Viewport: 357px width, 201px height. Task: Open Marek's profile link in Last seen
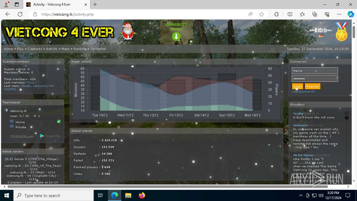[26, 86]
